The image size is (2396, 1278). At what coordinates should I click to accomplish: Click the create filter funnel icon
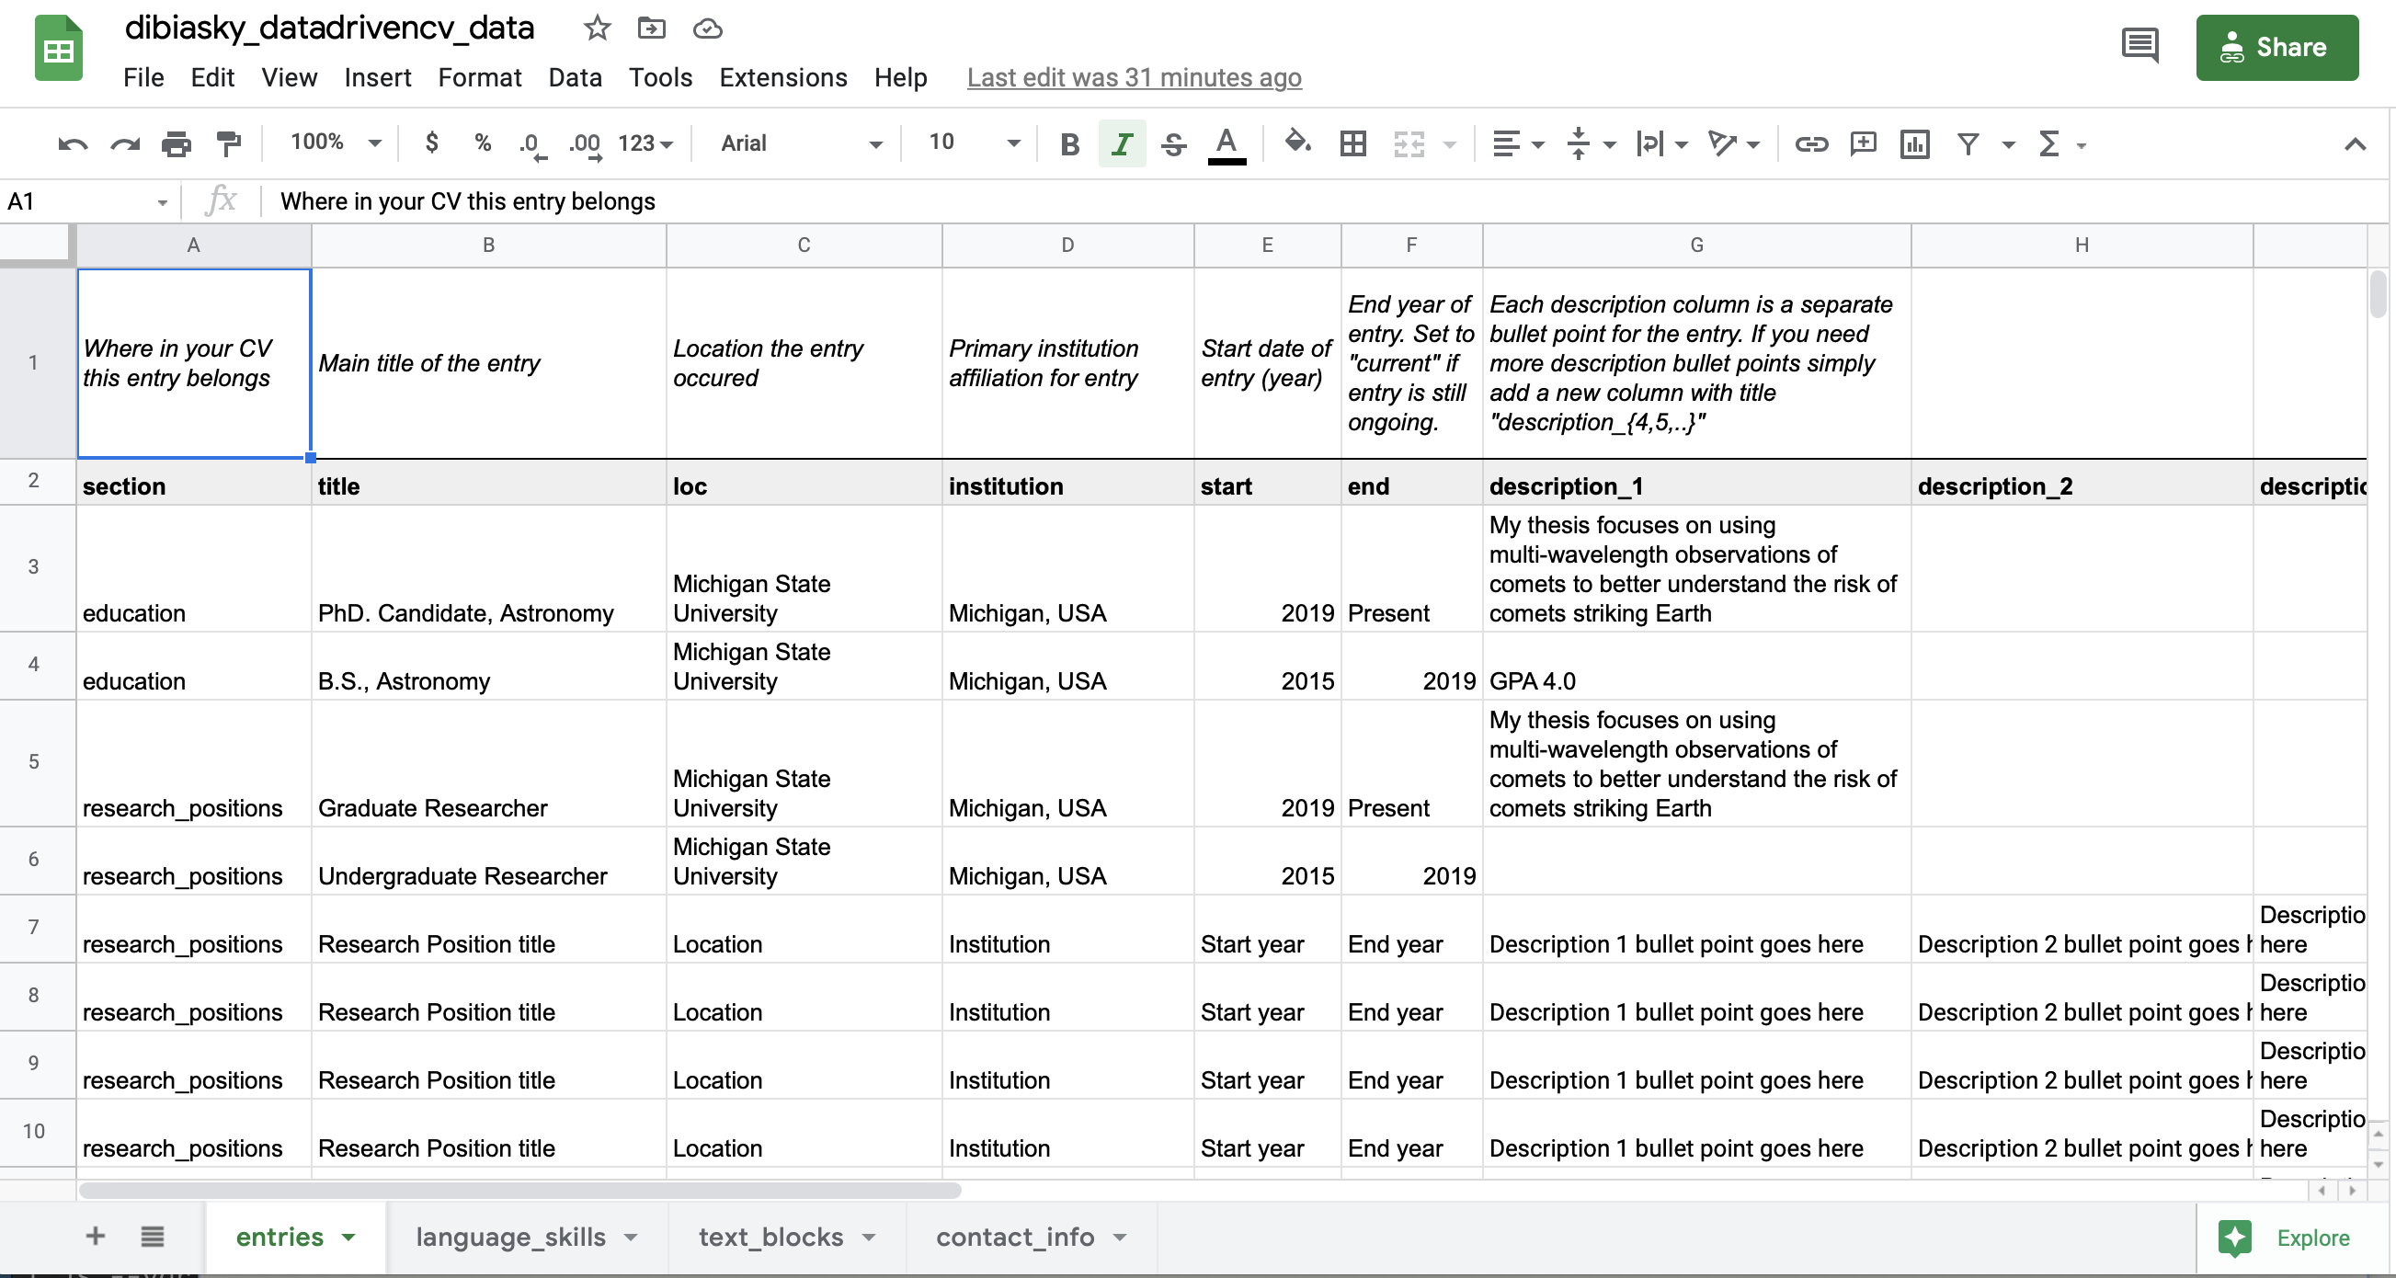point(1968,143)
